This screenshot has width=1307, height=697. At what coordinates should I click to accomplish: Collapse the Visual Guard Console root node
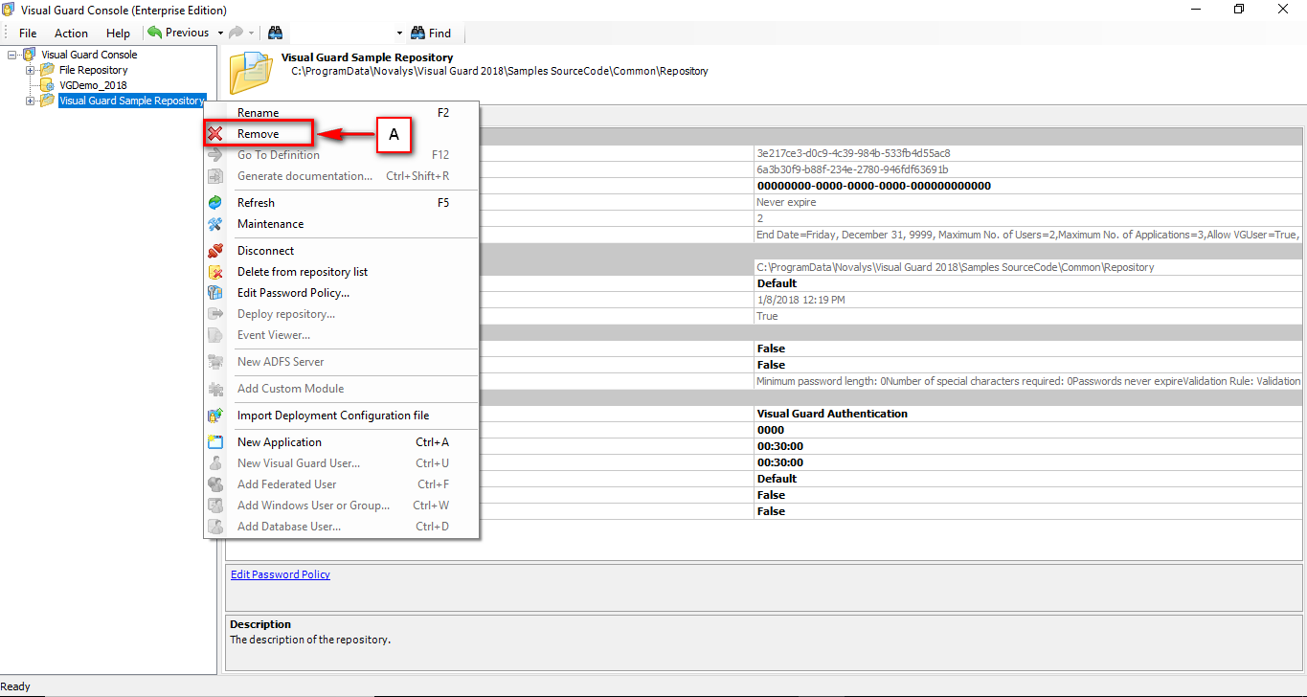point(11,55)
